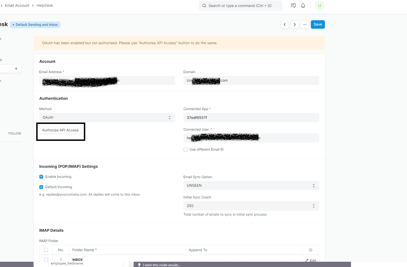Screen dimensions: 407x267
Task: Click the Authorize API Access button
Action: (x=60, y=130)
